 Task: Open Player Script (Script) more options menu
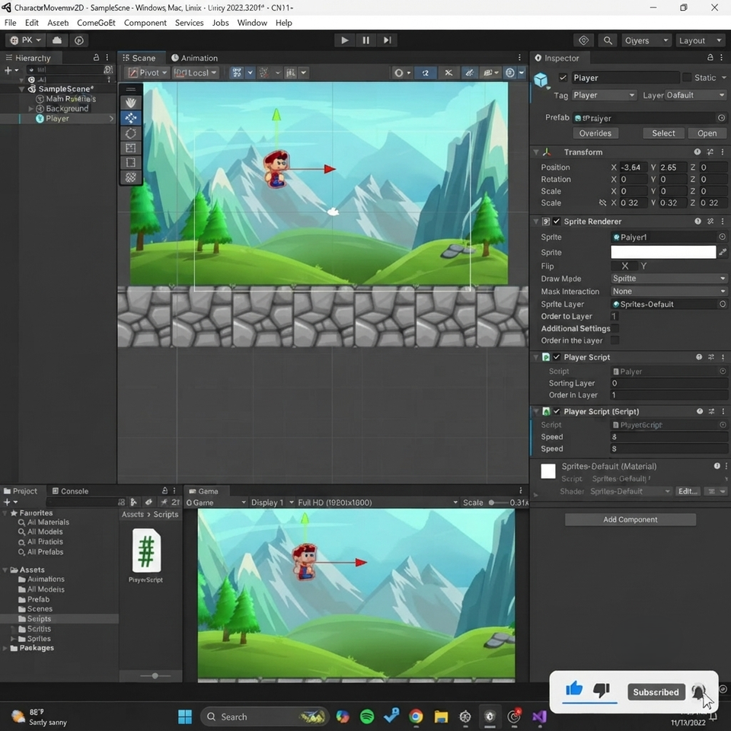pyautogui.click(x=723, y=411)
